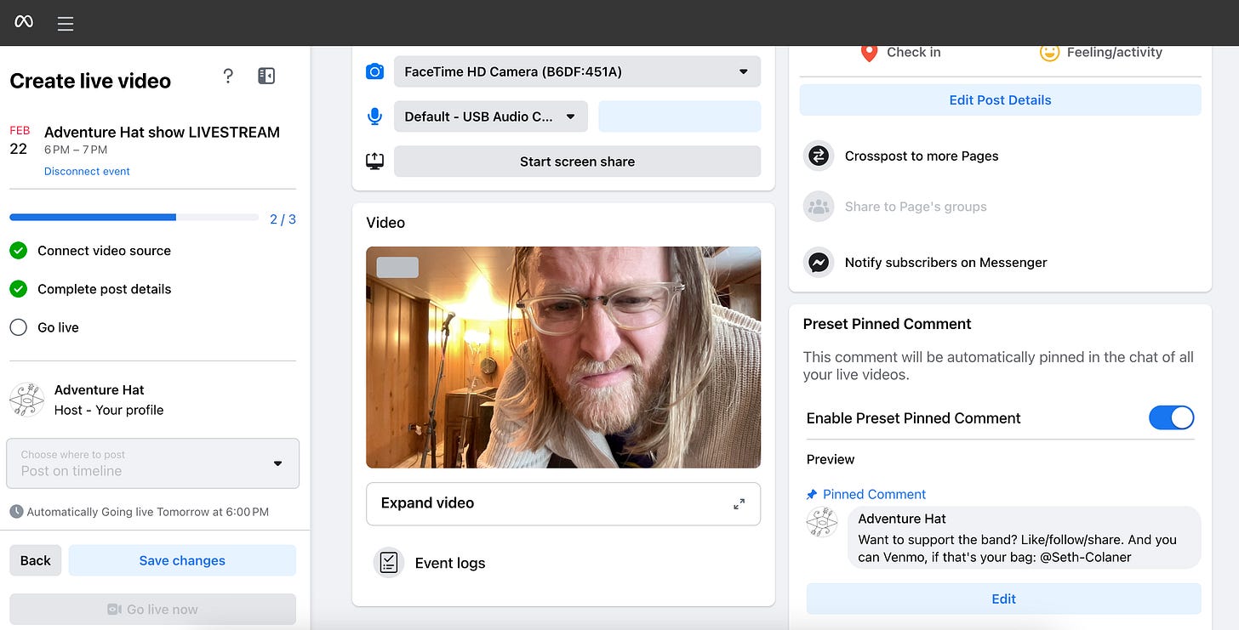Click the 'Host - Your profile' text
Image resolution: width=1239 pixels, height=630 pixels.
click(108, 410)
